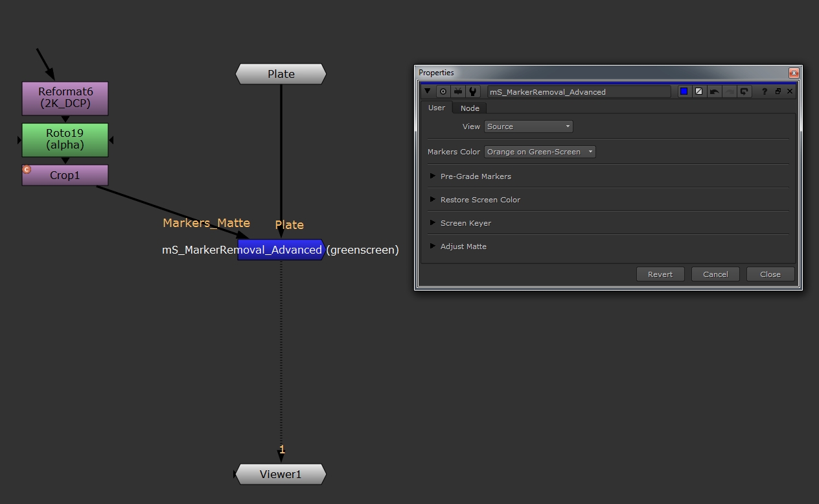Select the User tab
Screen dimensions: 819x504
(437, 108)
